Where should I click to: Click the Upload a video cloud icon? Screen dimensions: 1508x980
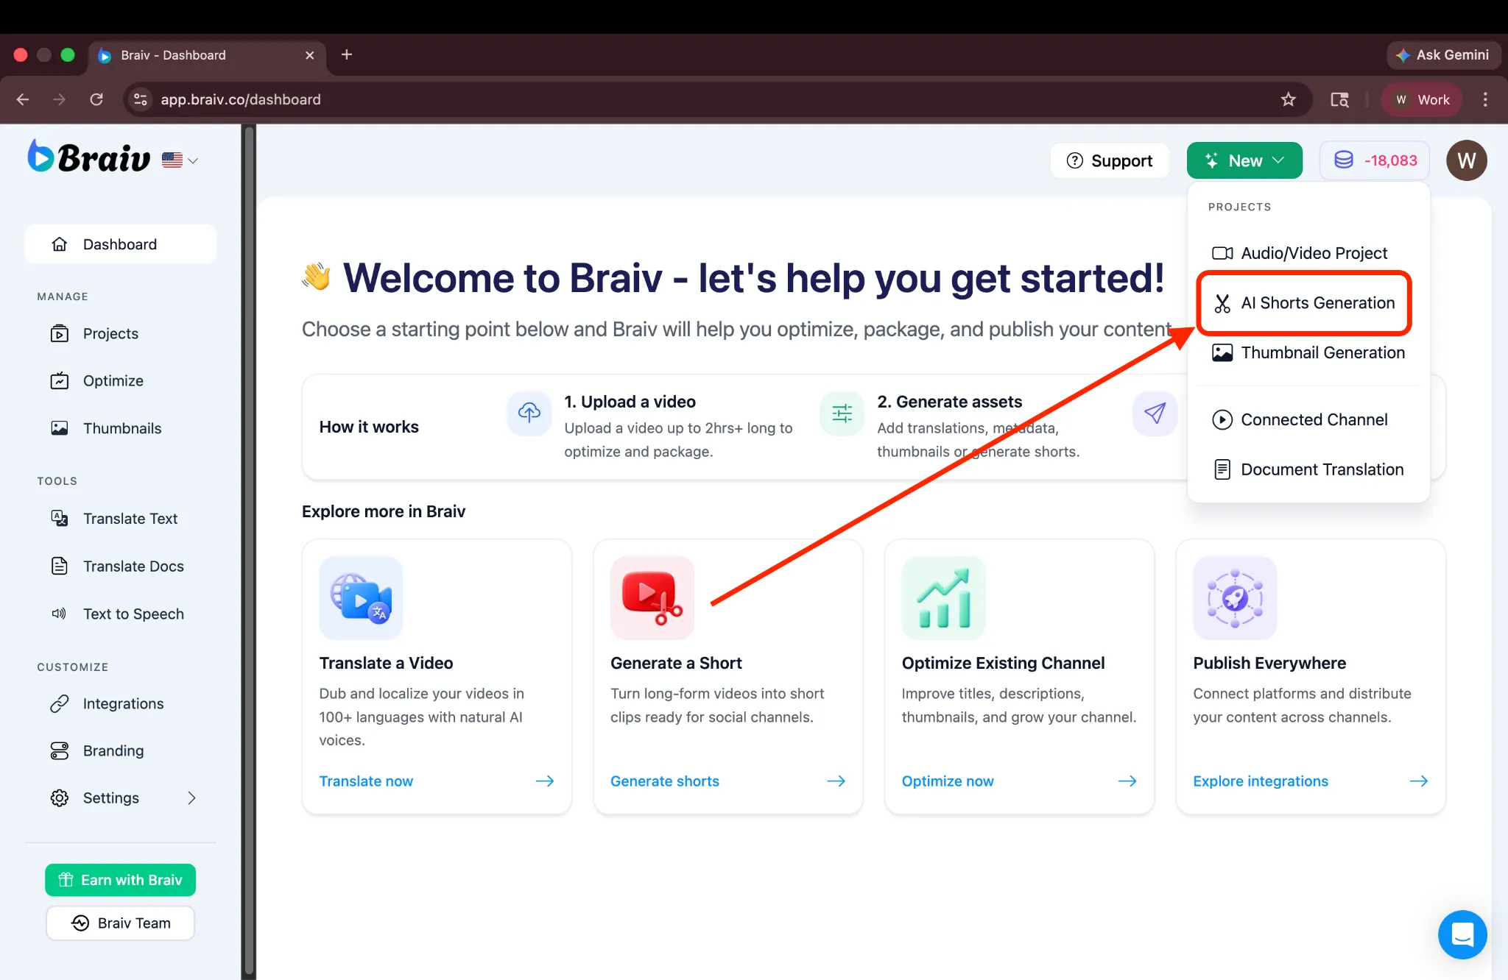(x=529, y=413)
